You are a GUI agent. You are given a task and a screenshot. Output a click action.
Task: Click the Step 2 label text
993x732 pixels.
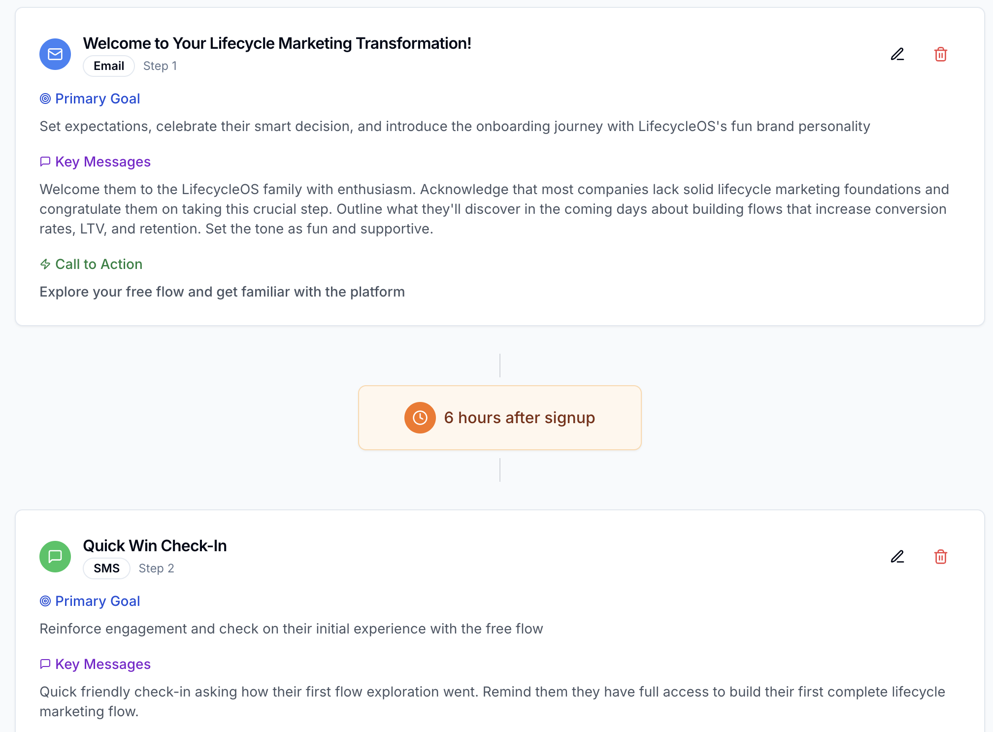[156, 568]
